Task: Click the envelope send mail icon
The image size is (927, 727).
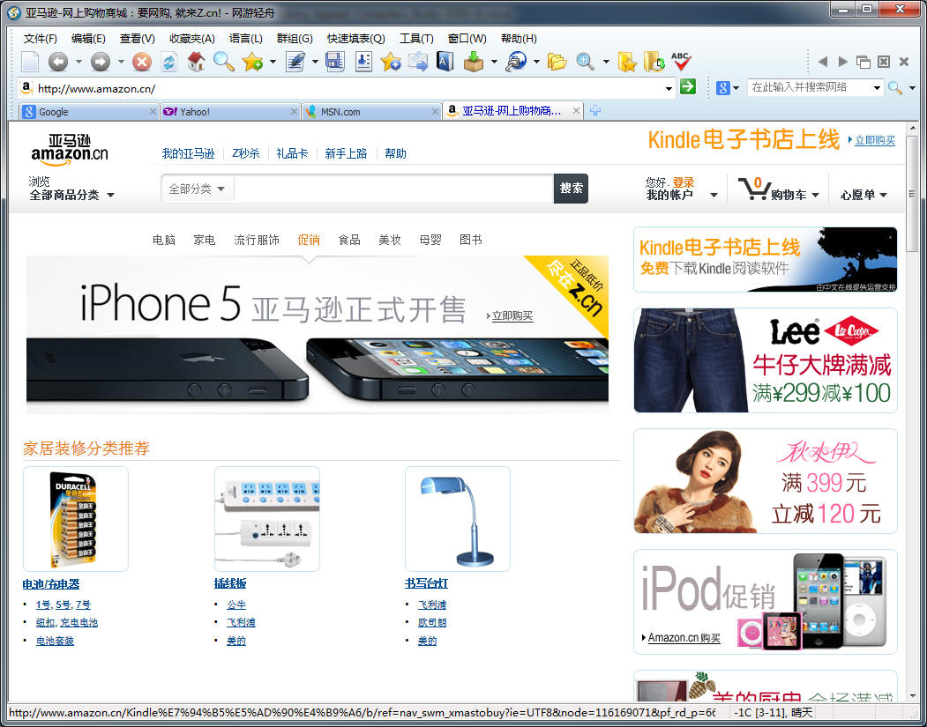Action: coord(419,62)
